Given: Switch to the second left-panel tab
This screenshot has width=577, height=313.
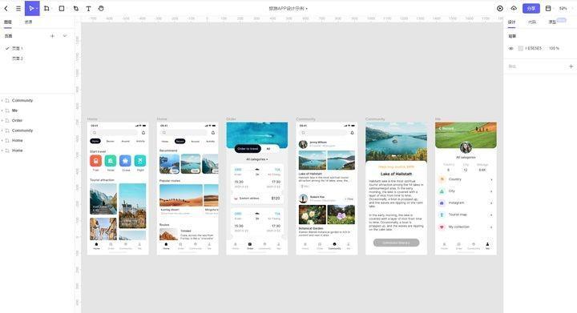Looking at the screenshot, I should [x=28, y=22].
